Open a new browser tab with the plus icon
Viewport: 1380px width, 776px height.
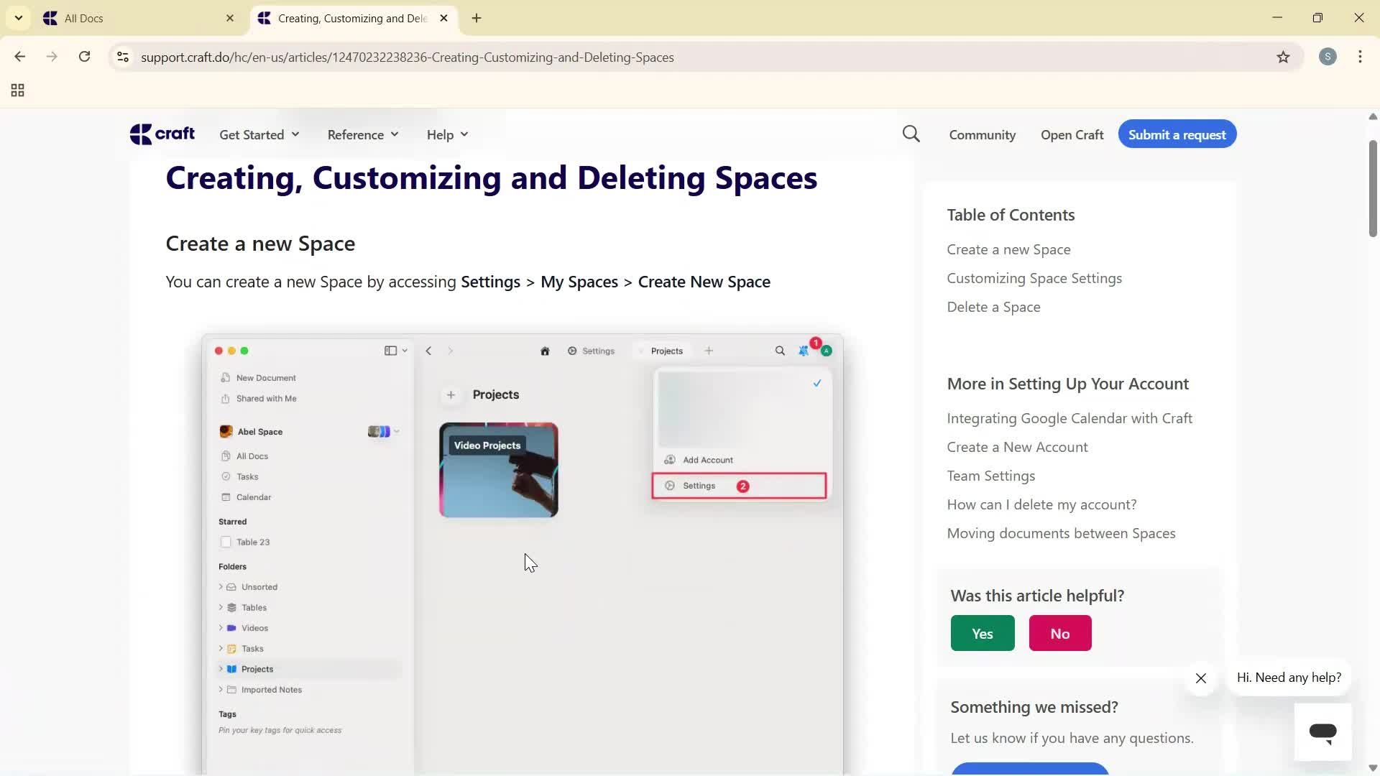click(x=475, y=18)
